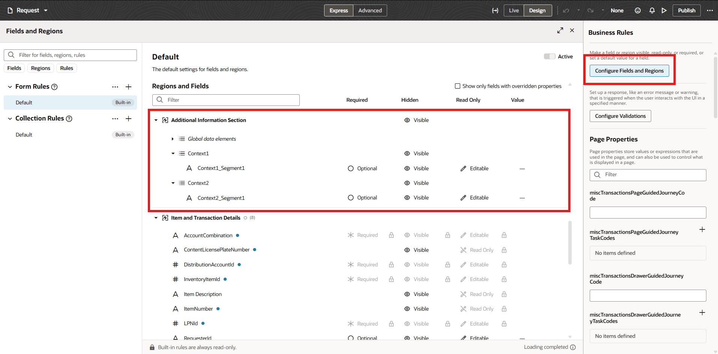Image resolution: width=718 pixels, height=354 pixels.
Task: Toggle the Active switch
Action: click(x=550, y=57)
